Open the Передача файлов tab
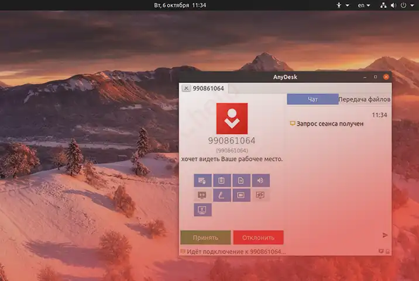Image resolution: width=419 pixels, height=281 pixels. click(365, 99)
